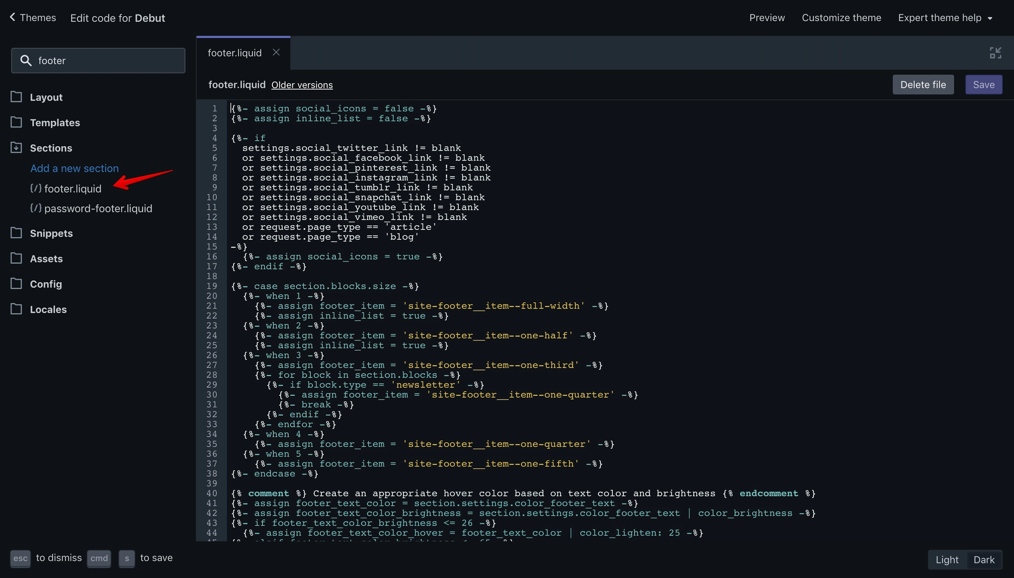Viewport: 1014px width, 578px height.
Task: Expand the Layout folder
Action: (46, 97)
